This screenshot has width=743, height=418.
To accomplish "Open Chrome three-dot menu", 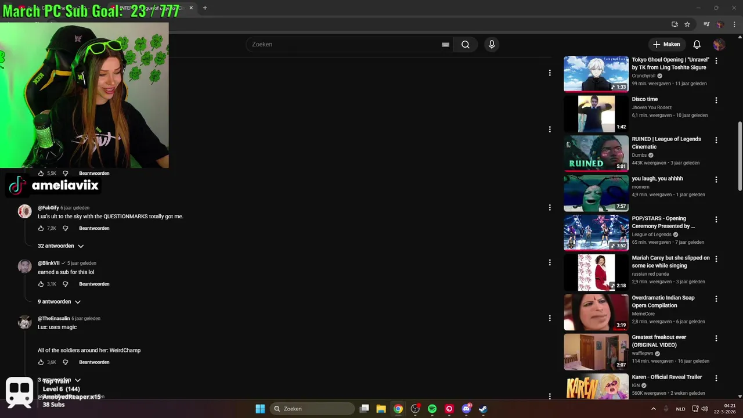I will tap(733, 24).
